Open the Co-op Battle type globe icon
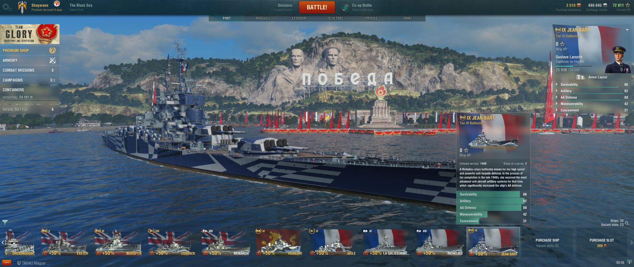Image resolution: width=634 pixels, height=267 pixels. [345, 7]
